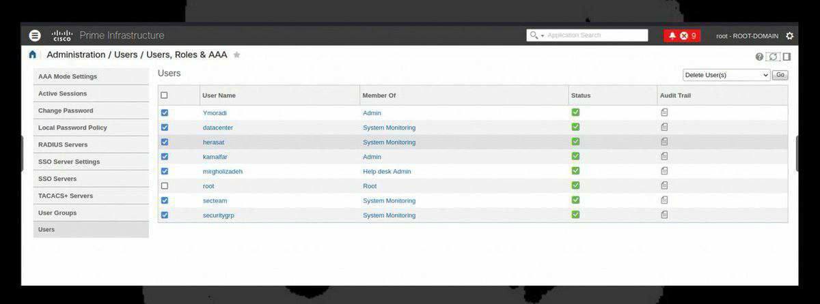Click status icon for Ymoradi

point(575,112)
